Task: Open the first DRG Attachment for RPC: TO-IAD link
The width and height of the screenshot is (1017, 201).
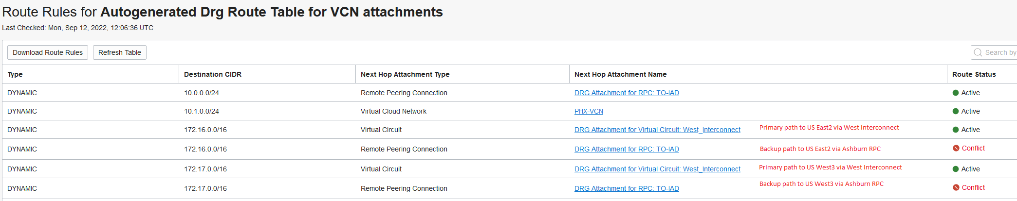Action: coord(627,93)
